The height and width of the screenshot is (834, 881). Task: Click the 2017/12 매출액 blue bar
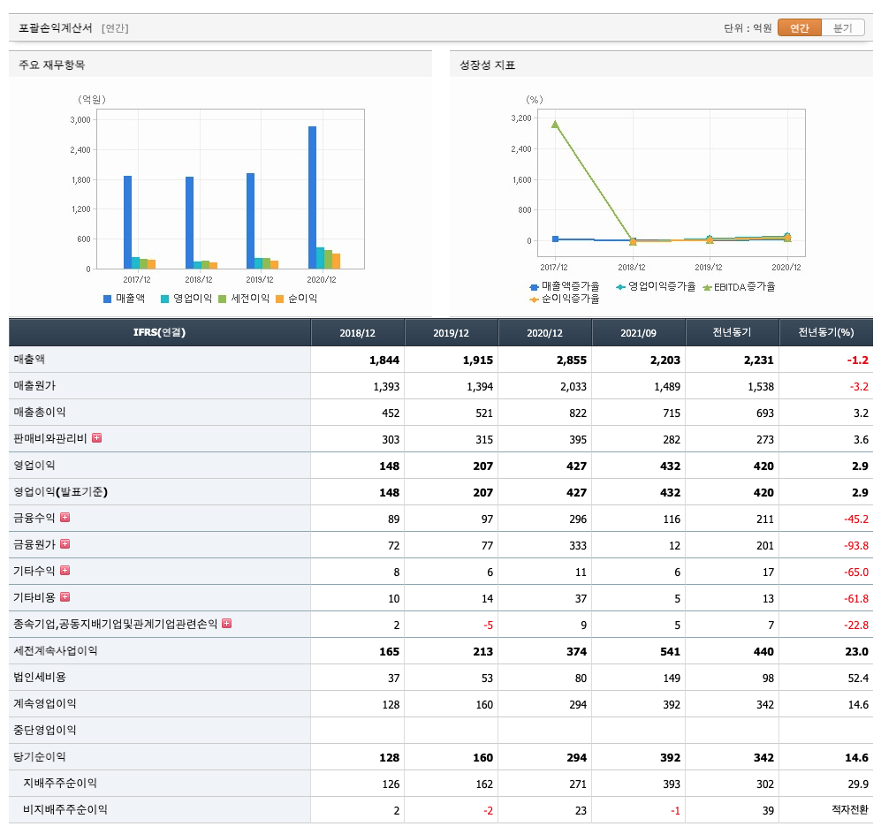coord(127,222)
